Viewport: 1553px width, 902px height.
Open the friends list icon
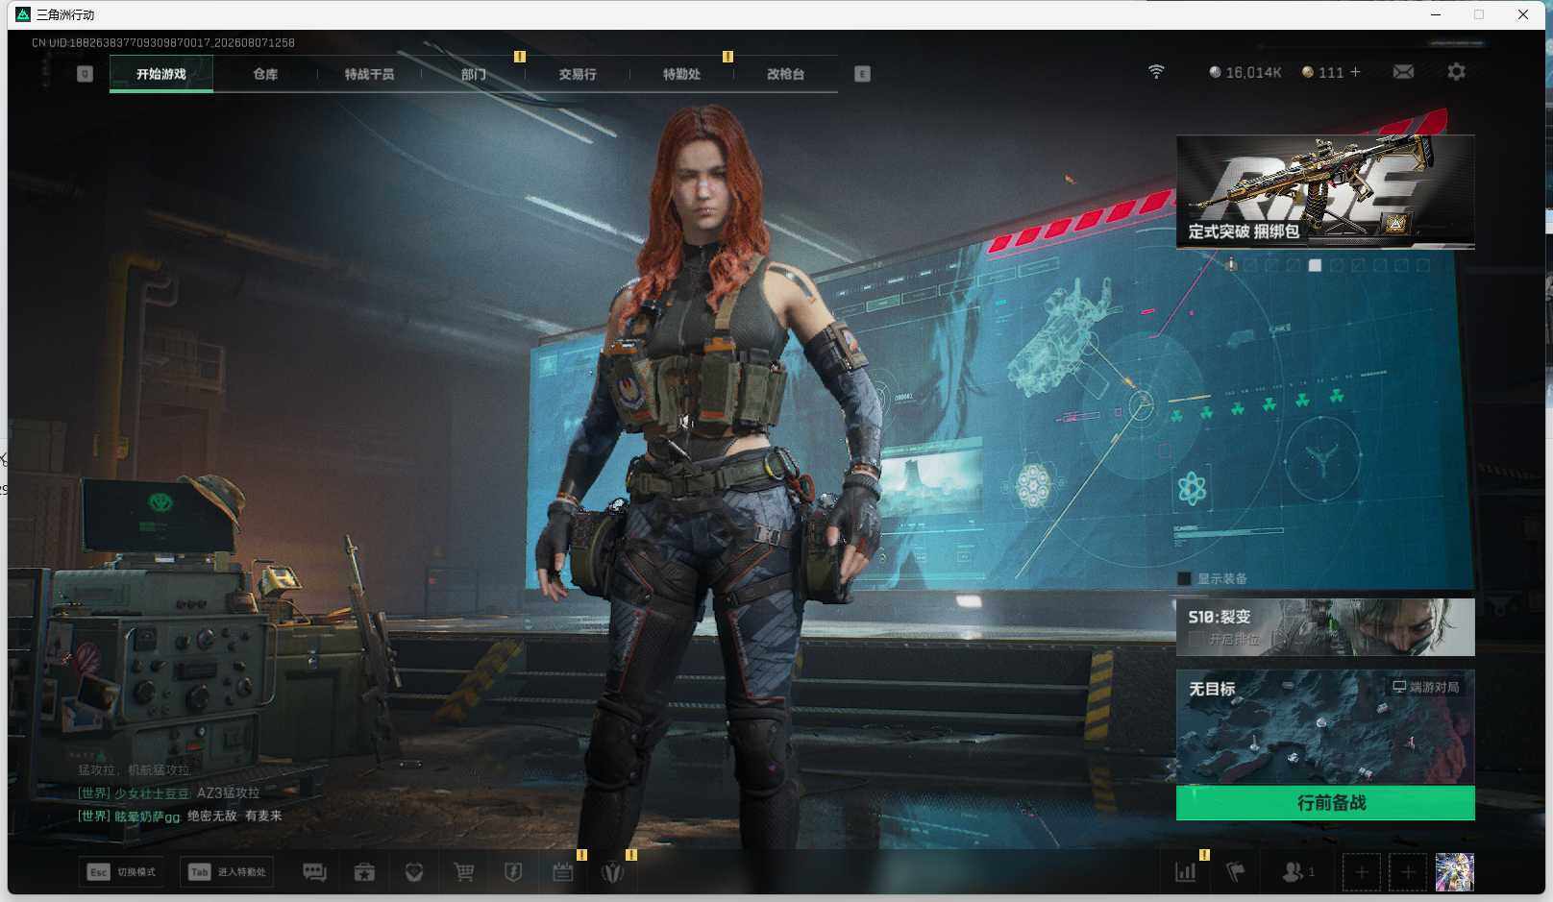1294,872
